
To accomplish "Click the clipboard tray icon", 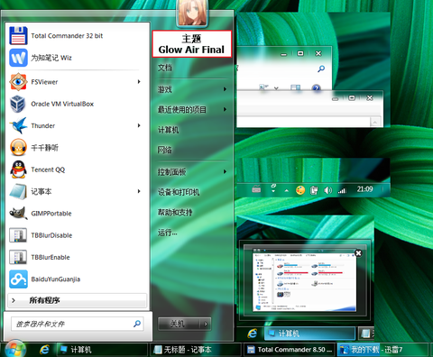I will [x=314, y=190].
